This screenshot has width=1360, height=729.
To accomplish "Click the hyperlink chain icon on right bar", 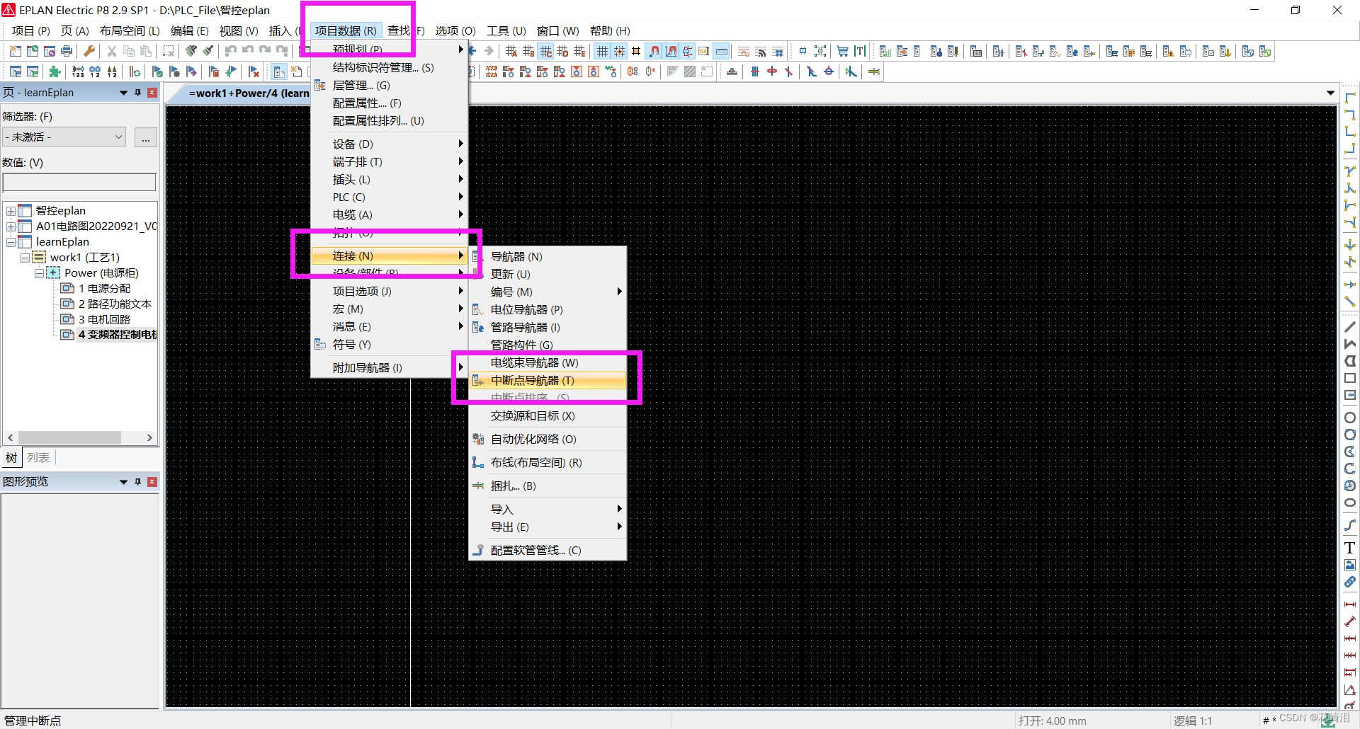I will point(1350,582).
